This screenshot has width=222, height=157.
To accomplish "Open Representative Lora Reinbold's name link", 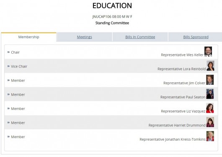I will (x=182, y=69).
